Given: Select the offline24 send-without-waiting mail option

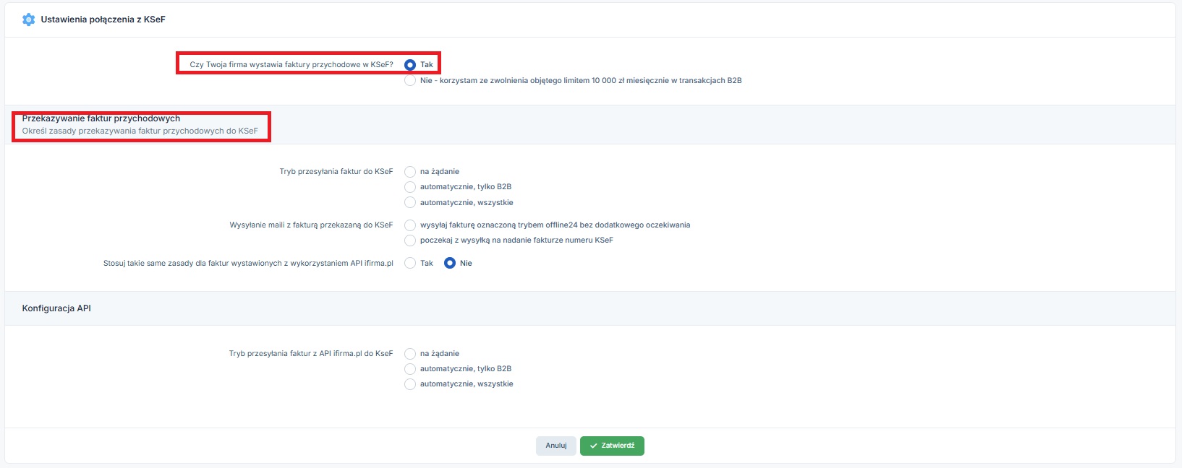Looking at the screenshot, I should 410,225.
